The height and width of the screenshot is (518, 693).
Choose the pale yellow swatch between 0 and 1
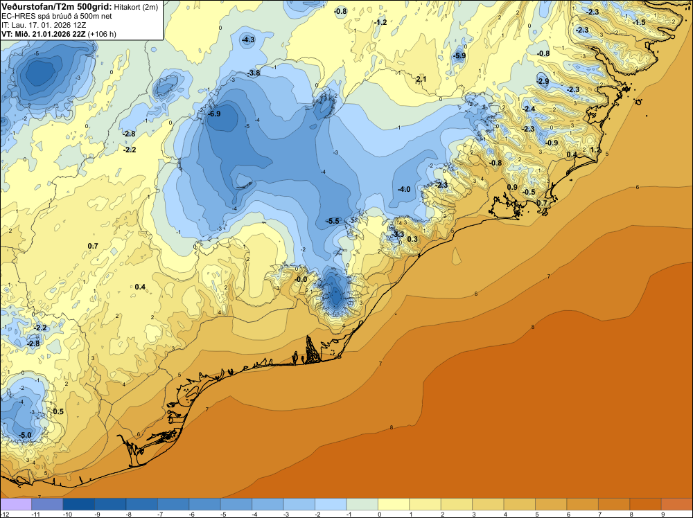pyautogui.click(x=394, y=504)
